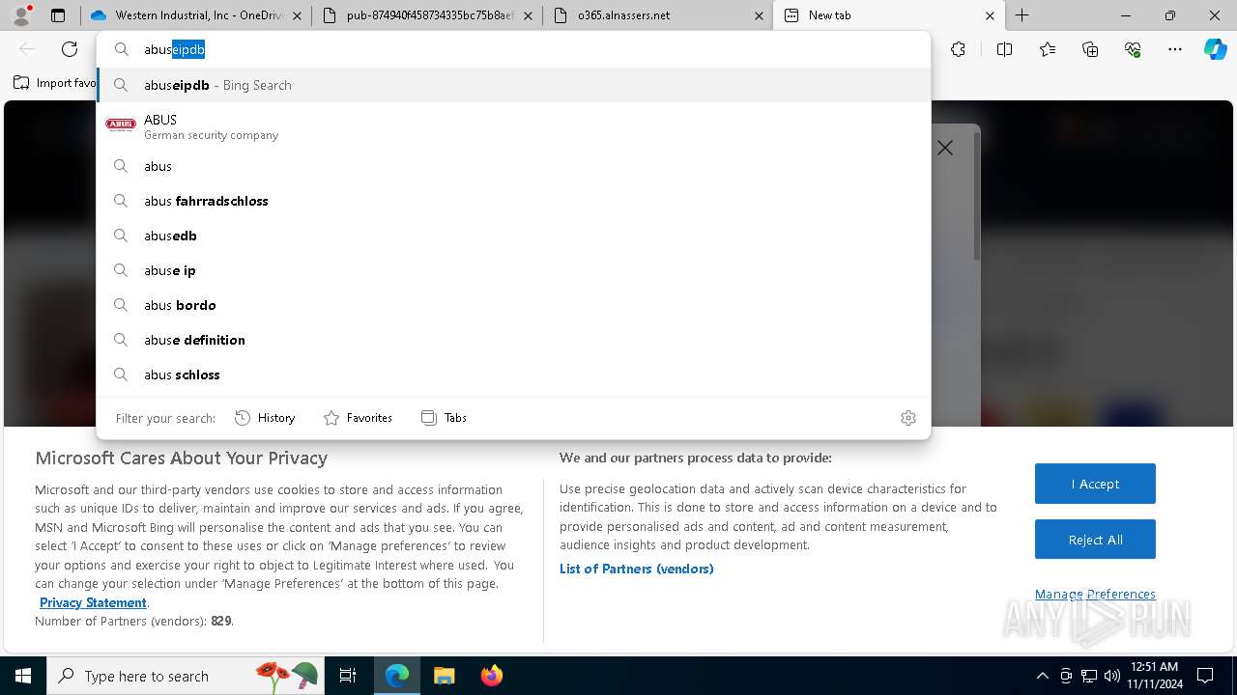Open the Edge profile icon
Image resolution: width=1237 pixels, height=695 pixels.
pyautogui.click(x=21, y=15)
